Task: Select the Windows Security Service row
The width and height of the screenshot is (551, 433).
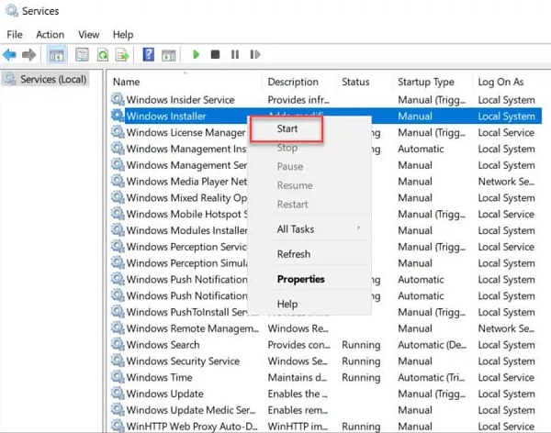Action: coord(325,361)
